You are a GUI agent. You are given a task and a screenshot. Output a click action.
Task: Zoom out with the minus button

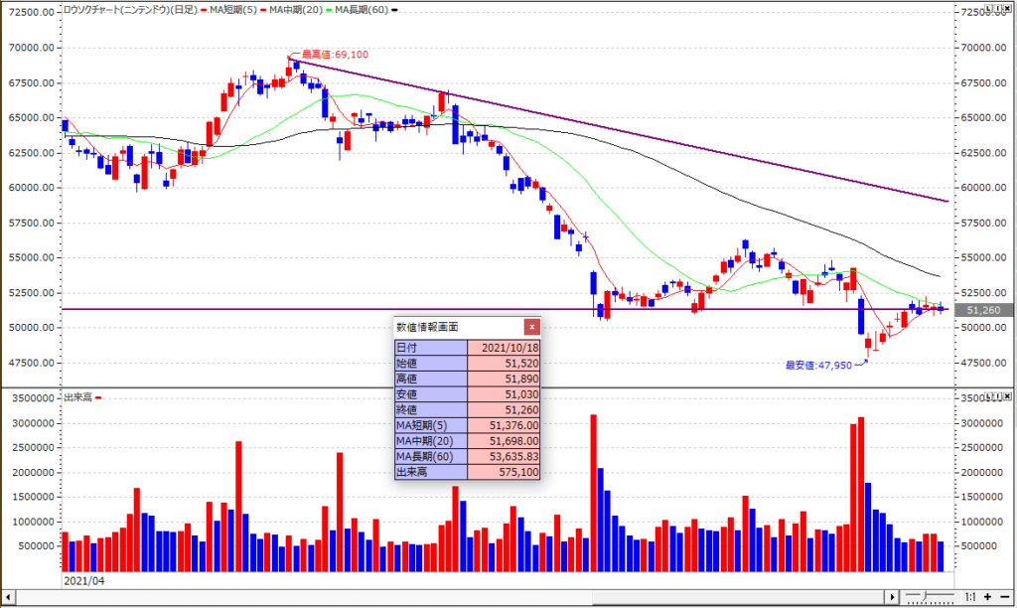point(1005,597)
